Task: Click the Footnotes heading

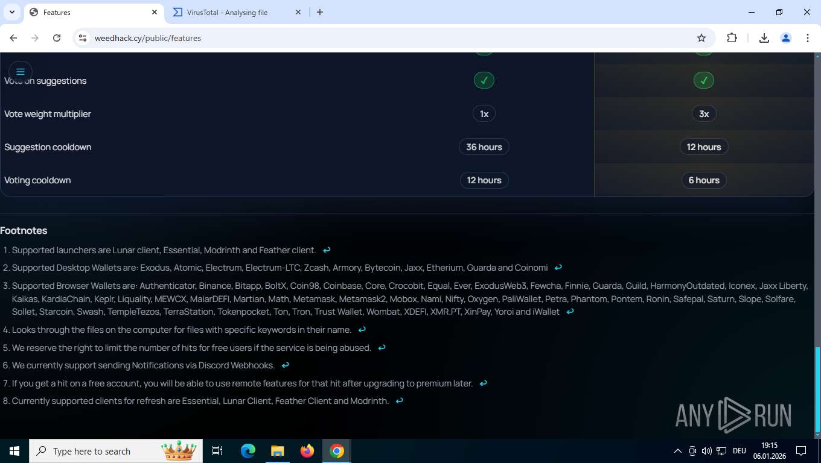Action: [x=24, y=230]
